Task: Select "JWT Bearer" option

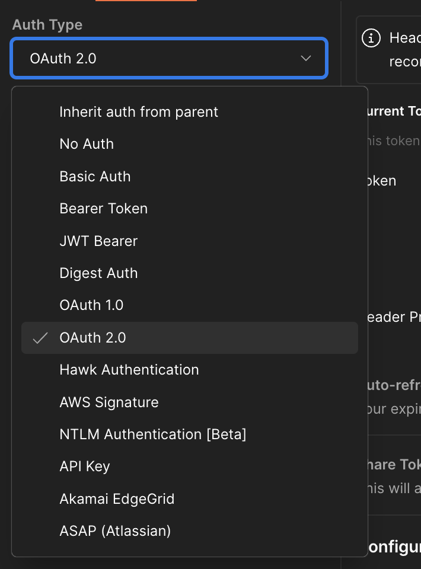Action: (98, 241)
